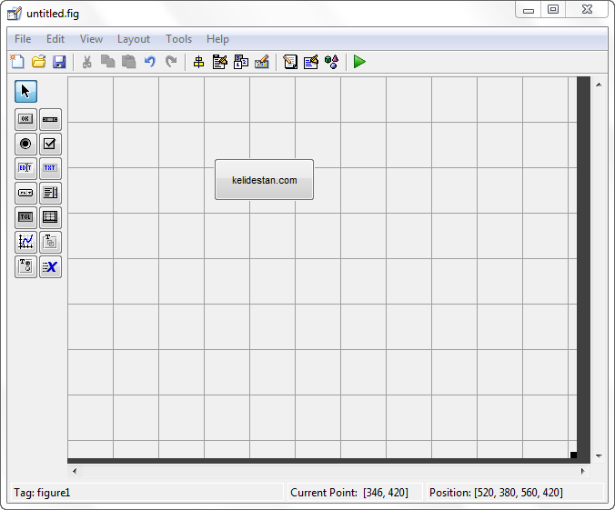The height and width of the screenshot is (510, 615).
Task: Pick the Check Box component
Action: click(x=50, y=144)
